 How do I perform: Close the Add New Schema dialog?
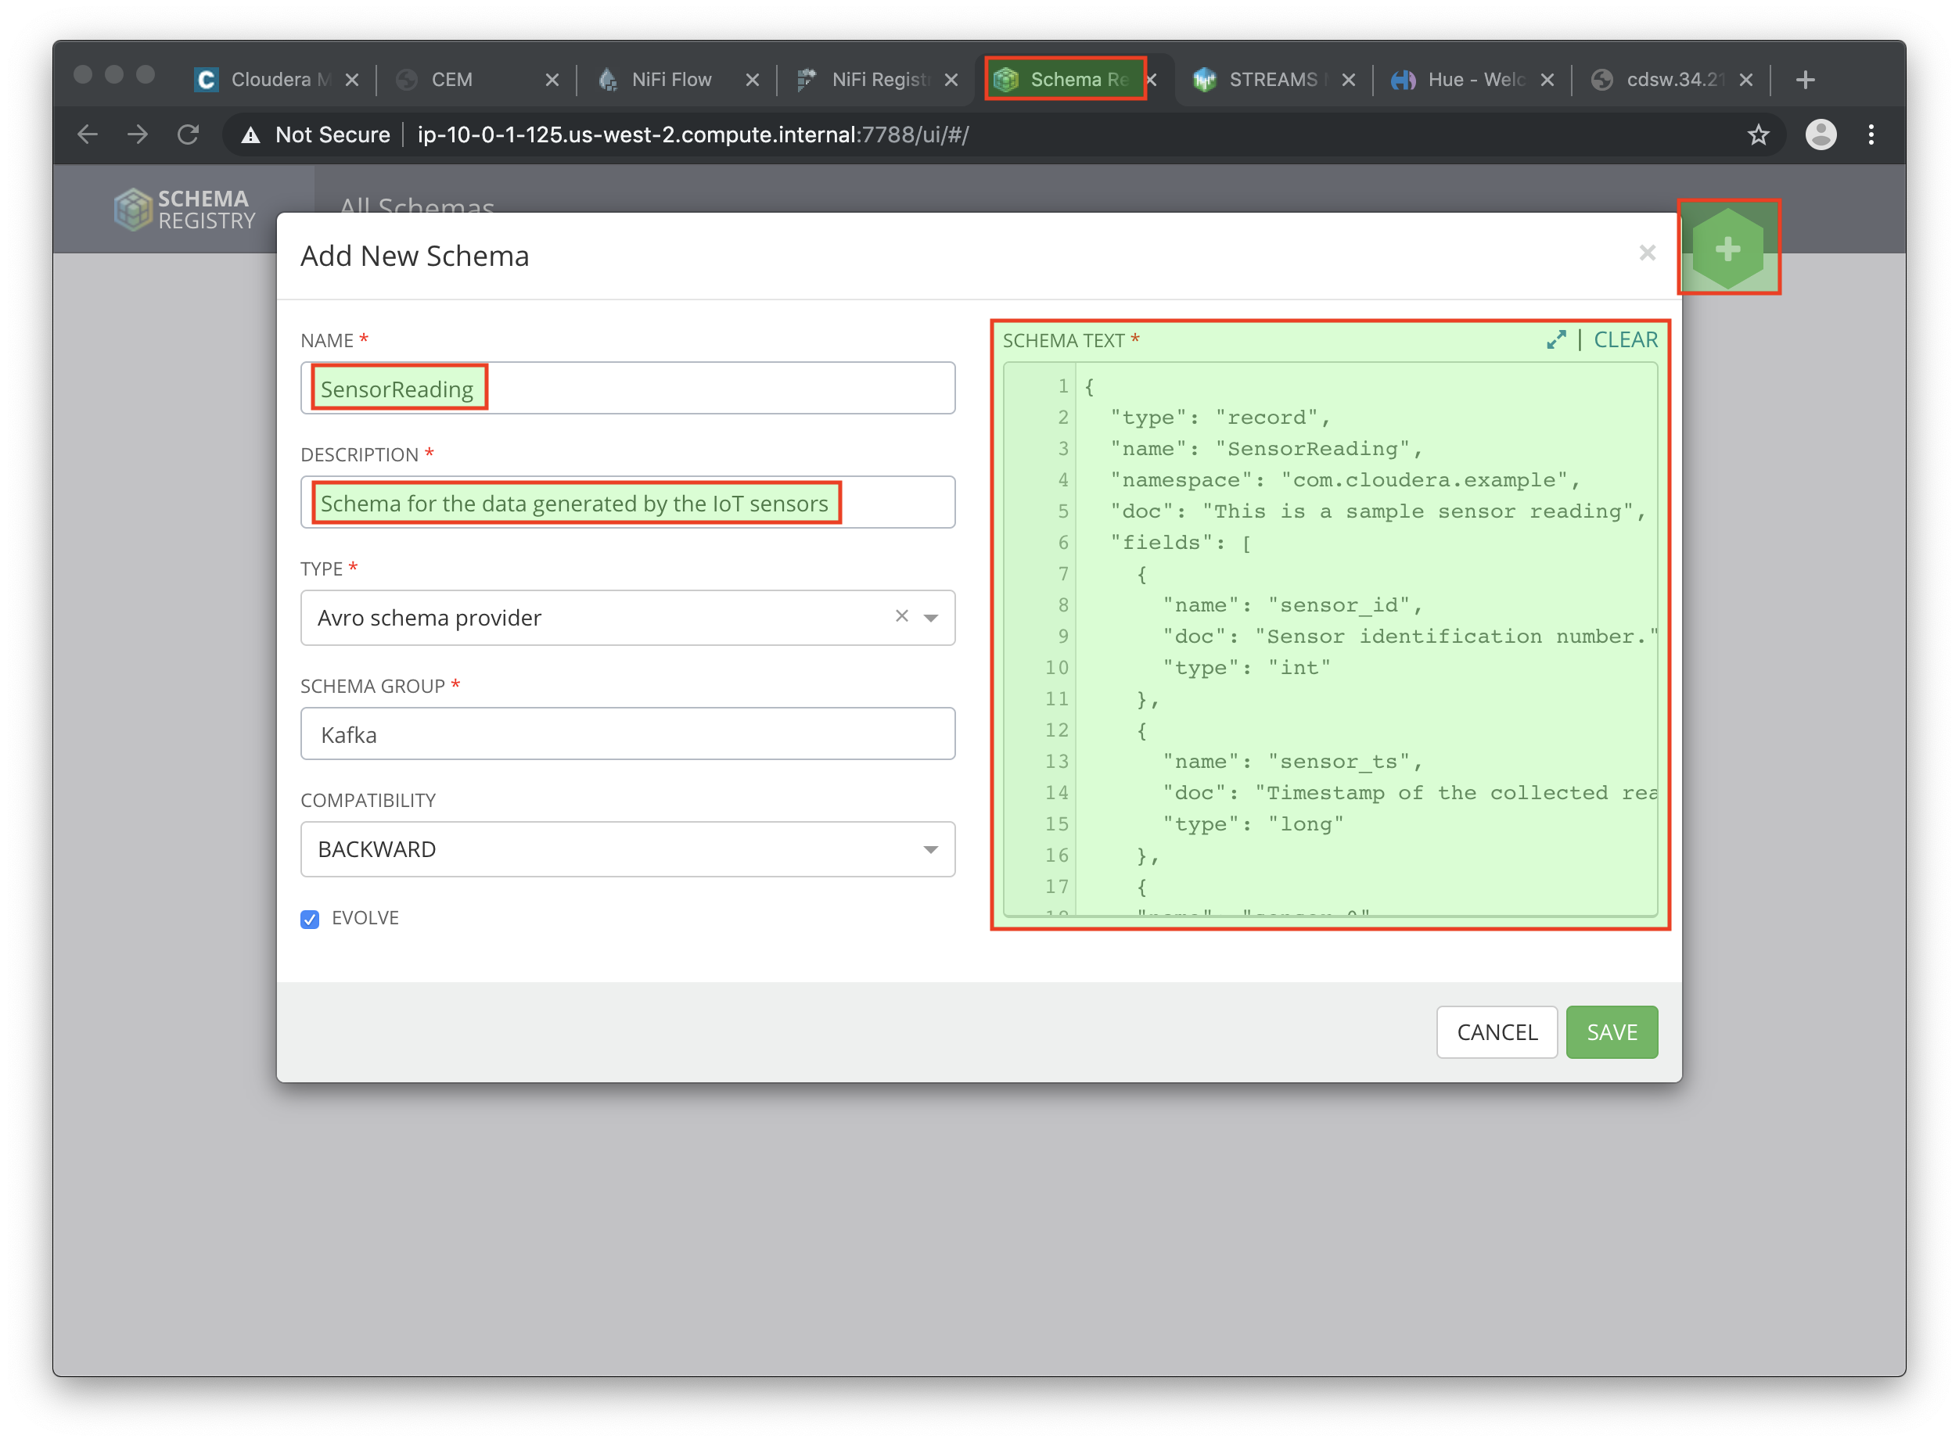pos(1646,253)
